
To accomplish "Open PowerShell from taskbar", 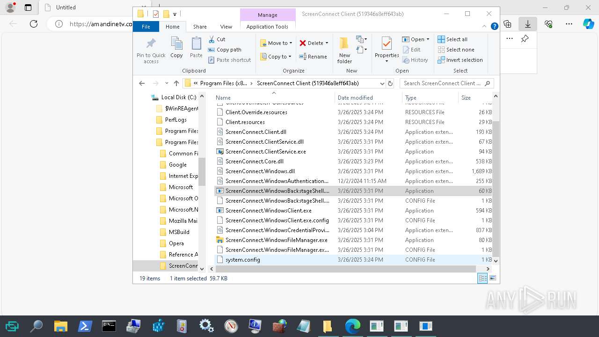I will click(85, 326).
